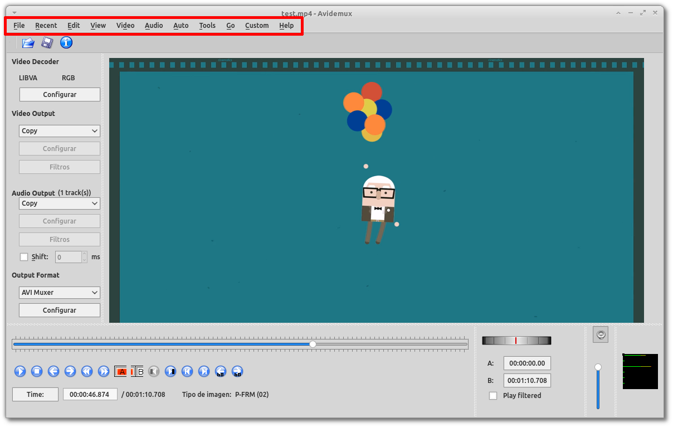The width and height of the screenshot is (673, 427).
Task: Click the vertical volume slider handle
Action: (598, 367)
